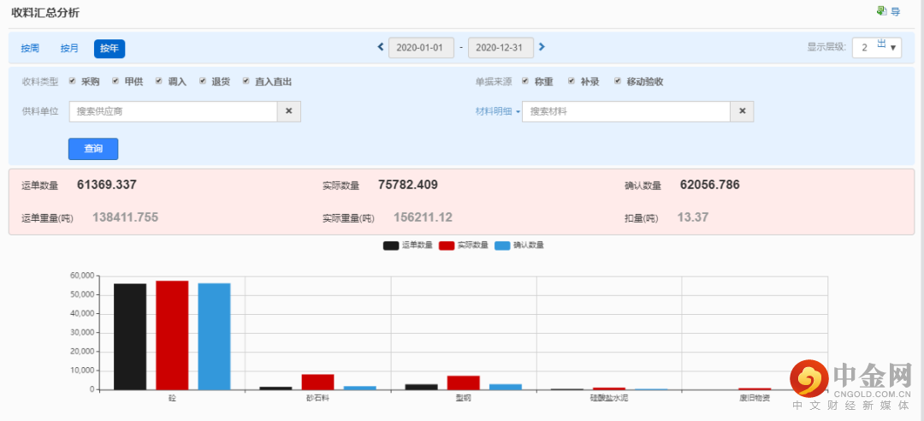
Task: Select the 按年 tab
Action: [x=110, y=49]
